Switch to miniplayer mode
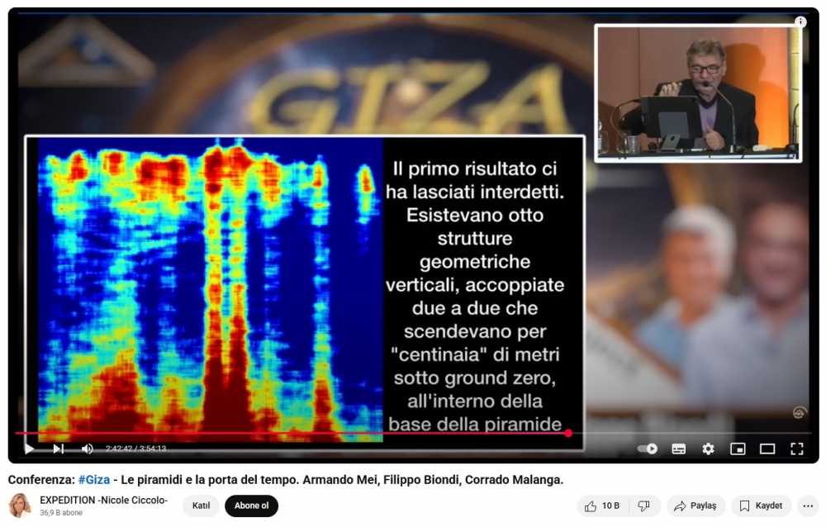This screenshot has height=527, width=826. (x=738, y=449)
